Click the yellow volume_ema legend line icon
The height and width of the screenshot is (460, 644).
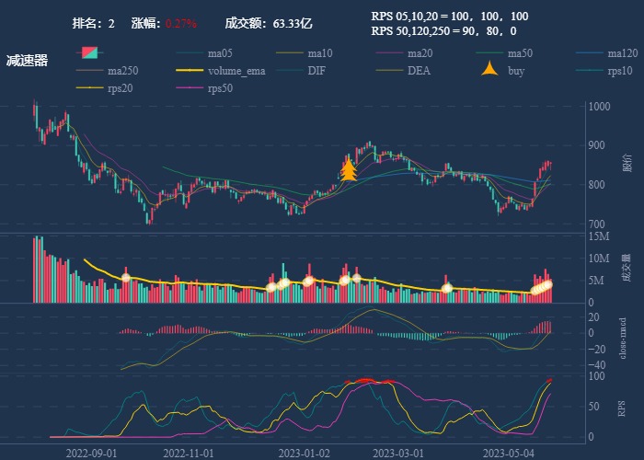click(x=190, y=71)
